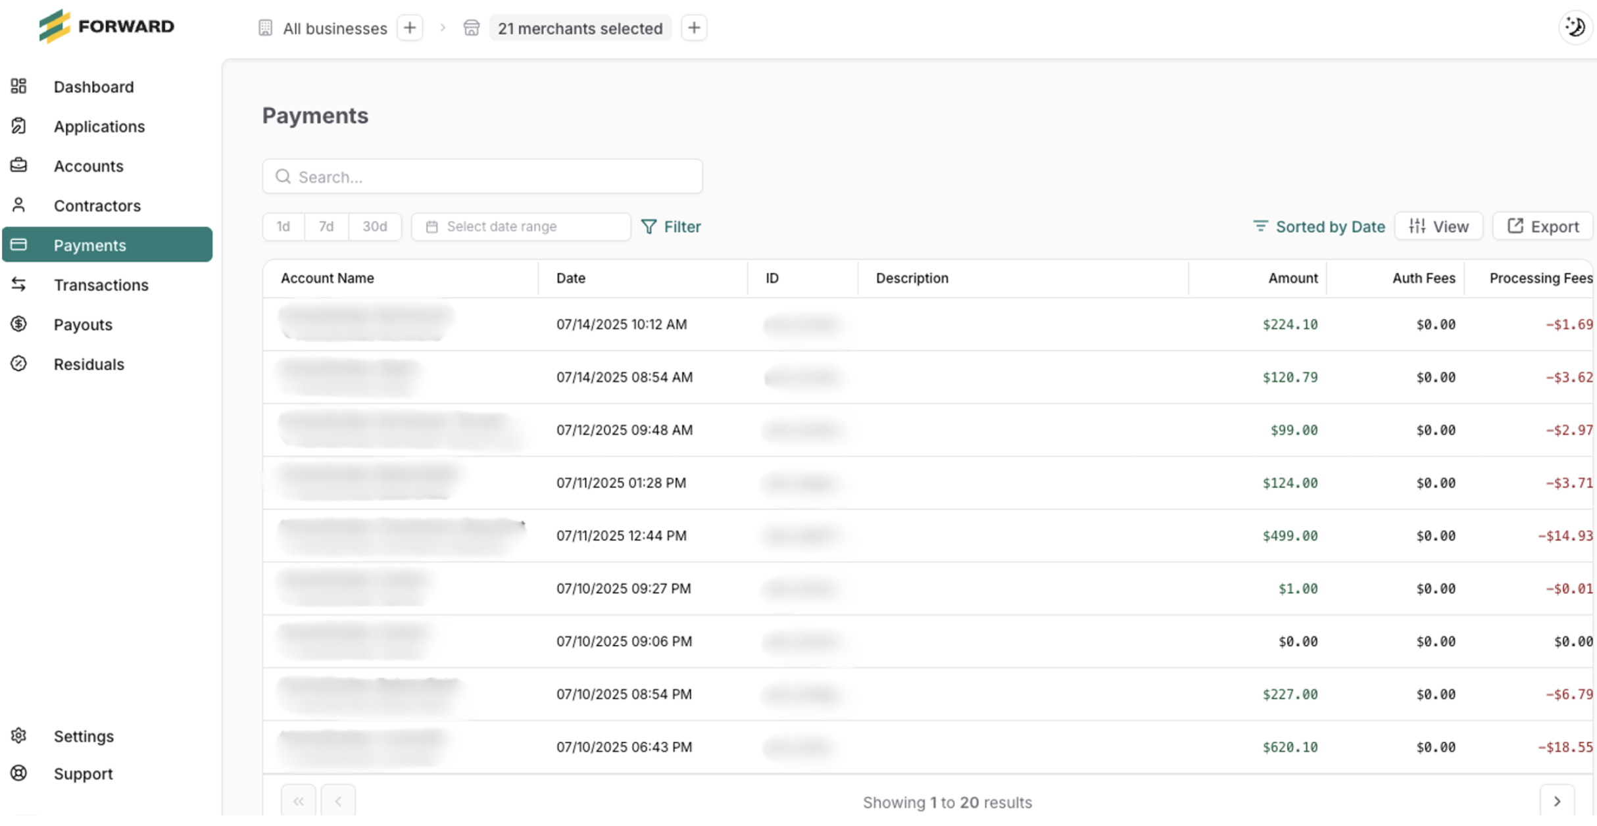Screen dimensions: 1597x826
Task: Toggle dark mode with moon icon
Action: [1575, 28]
